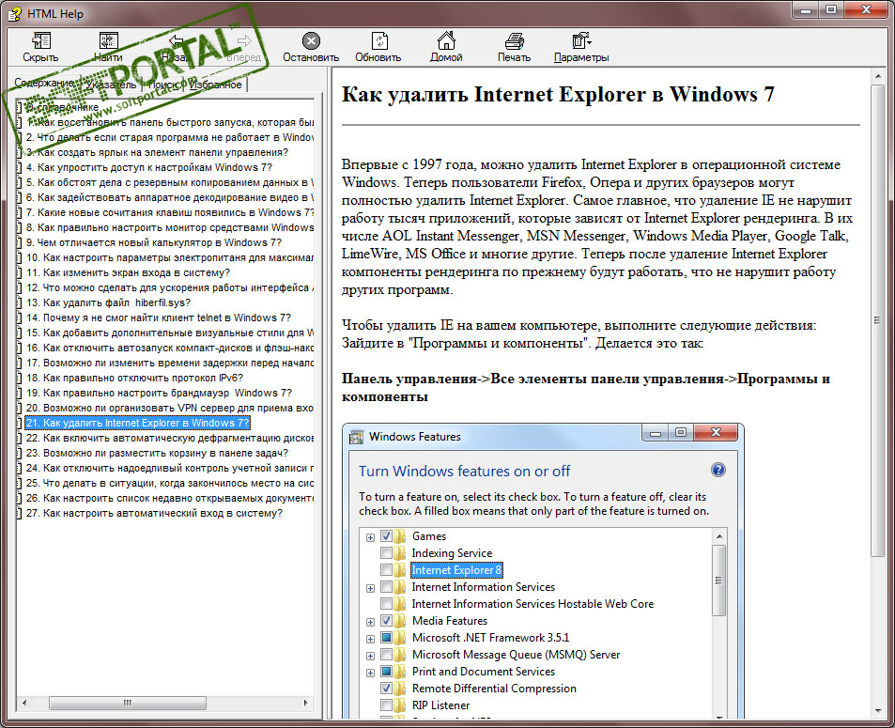
Task: Open the Параметры options icon
Action: [581, 41]
